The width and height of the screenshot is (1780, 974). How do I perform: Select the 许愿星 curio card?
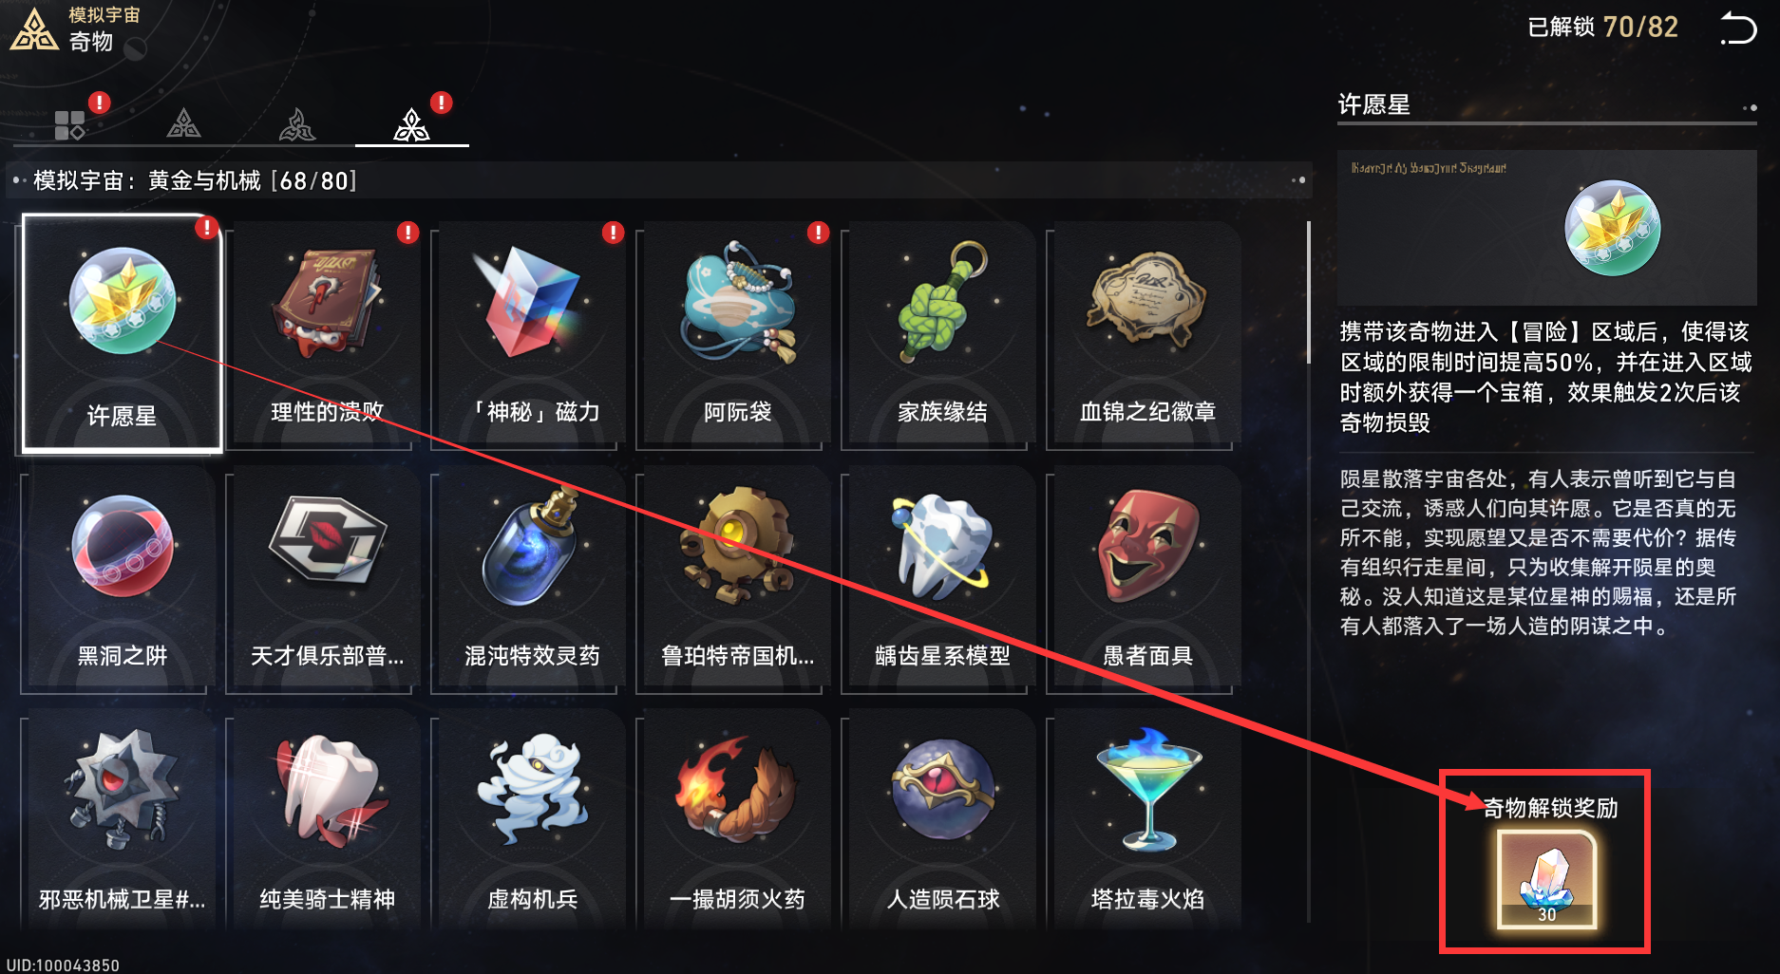click(123, 333)
